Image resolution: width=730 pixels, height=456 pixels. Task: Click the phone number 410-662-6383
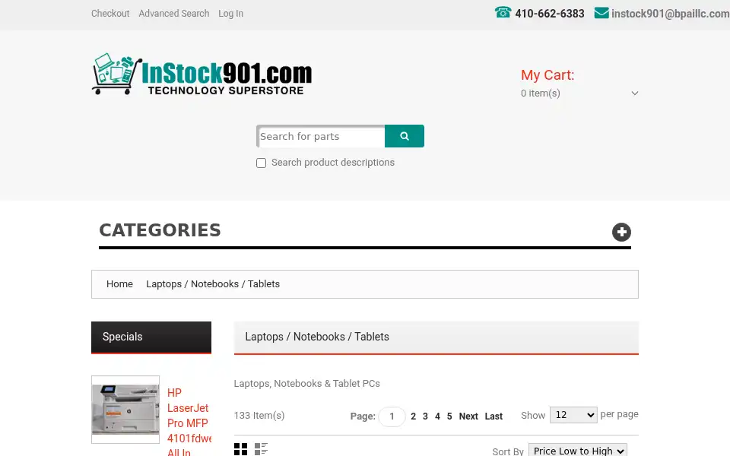tap(549, 14)
